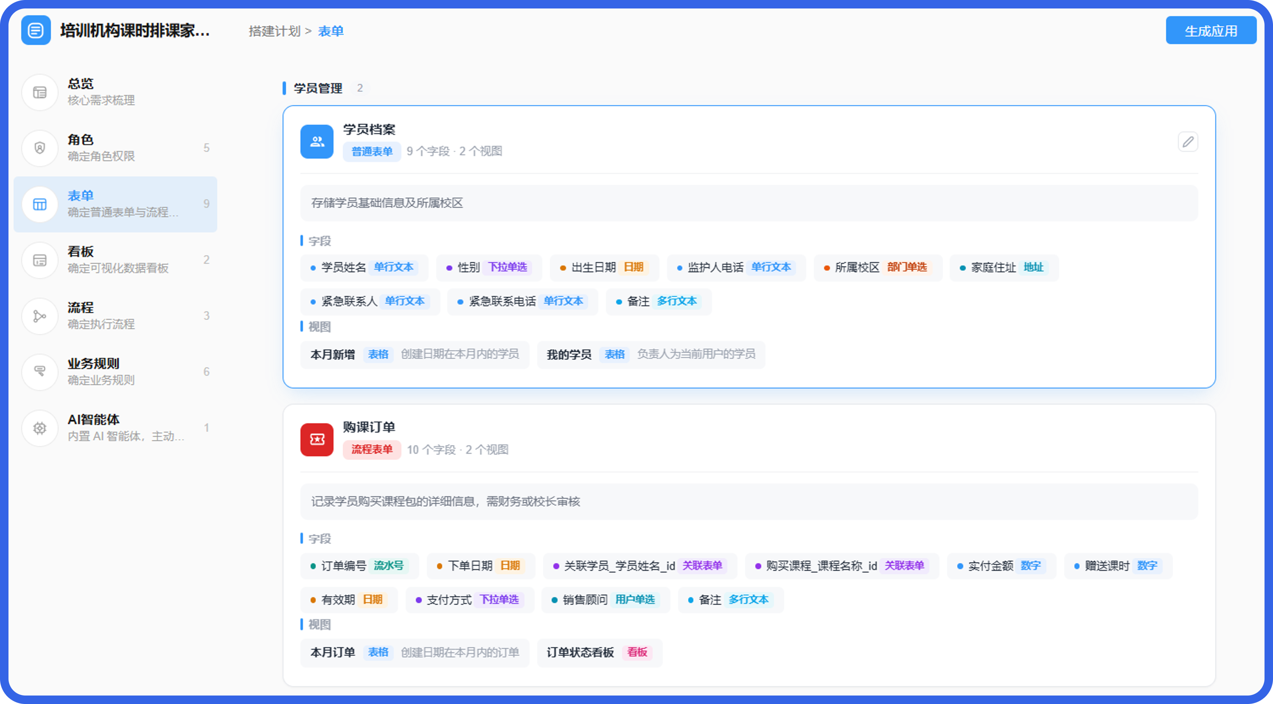Click the 购课订单 red ticket icon
1273x704 pixels.
pyautogui.click(x=317, y=439)
